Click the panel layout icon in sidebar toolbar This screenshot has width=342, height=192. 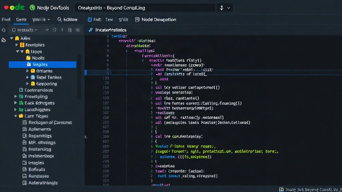[x=70, y=30]
